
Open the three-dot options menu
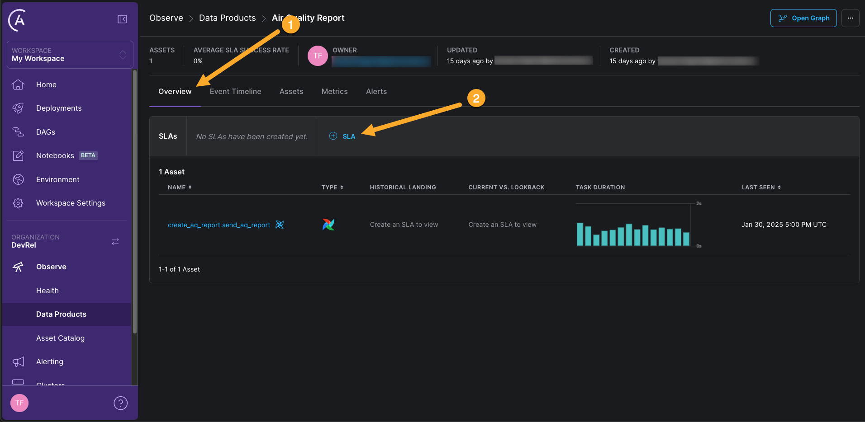(851, 18)
